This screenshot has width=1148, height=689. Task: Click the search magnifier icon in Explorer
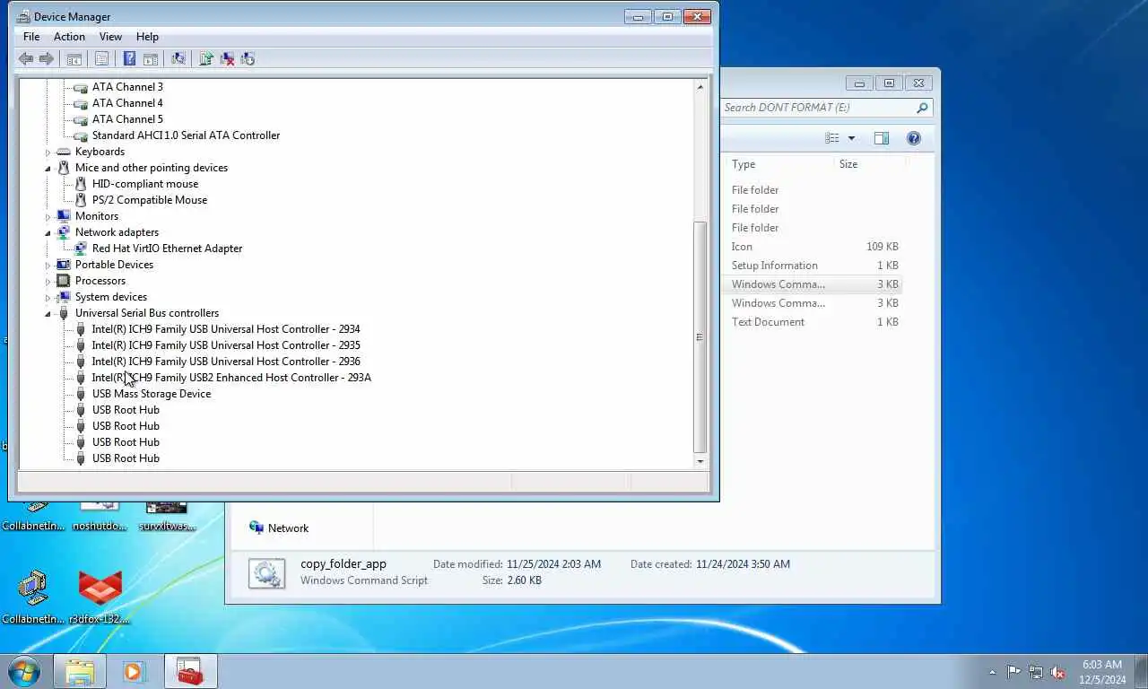click(x=922, y=108)
